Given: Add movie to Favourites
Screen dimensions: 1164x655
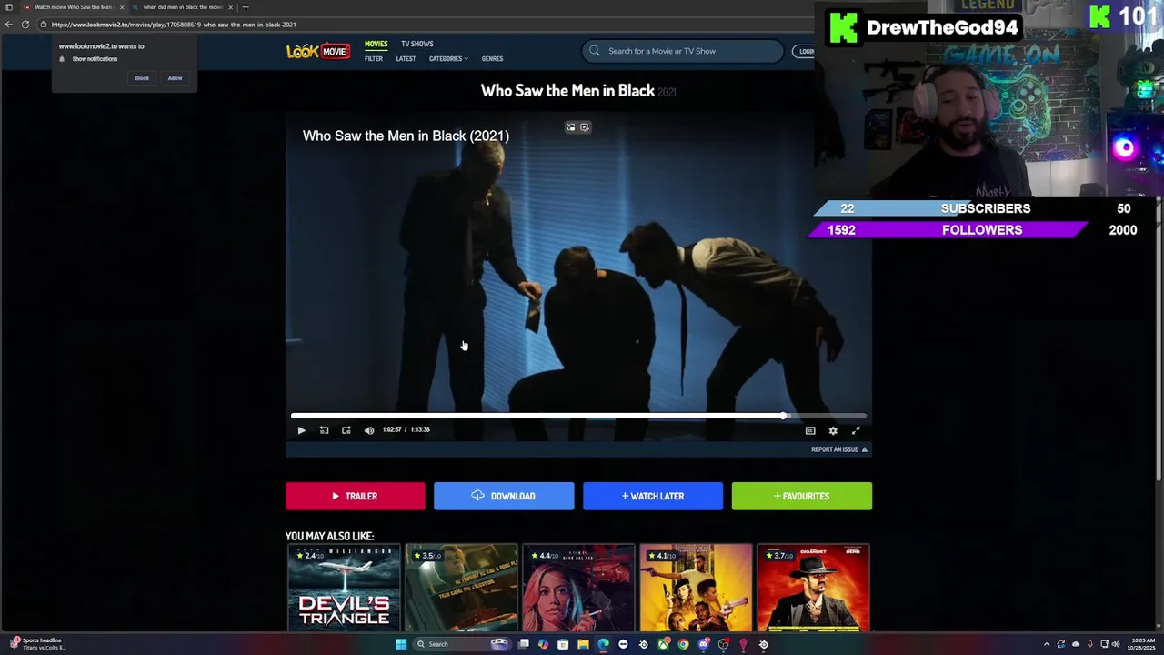Looking at the screenshot, I should tap(802, 496).
